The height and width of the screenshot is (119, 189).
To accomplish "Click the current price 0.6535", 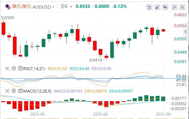I will 83,6.
